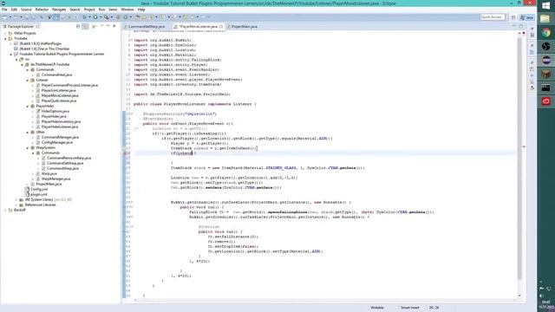Open the Refactor menu

pyautogui.click(x=42, y=10)
